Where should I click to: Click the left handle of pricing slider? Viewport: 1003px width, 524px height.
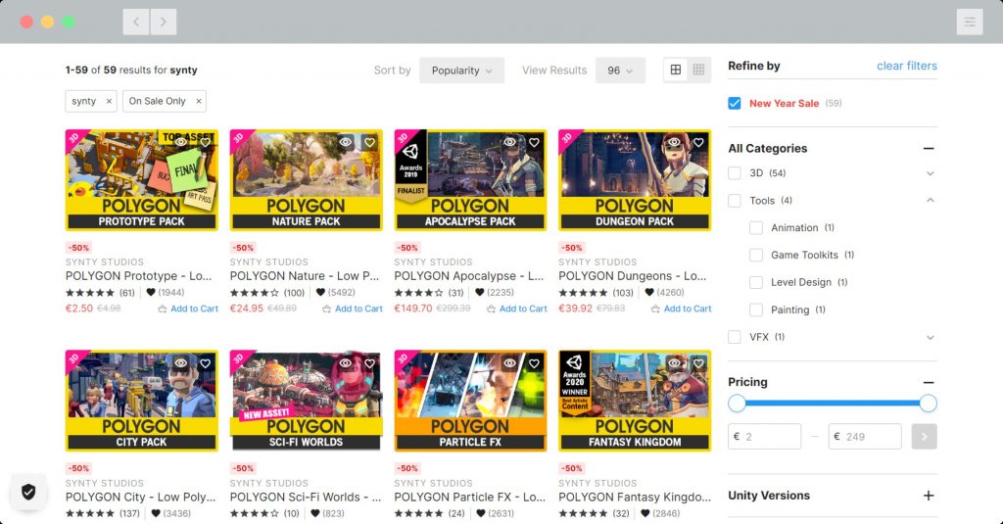pos(737,404)
